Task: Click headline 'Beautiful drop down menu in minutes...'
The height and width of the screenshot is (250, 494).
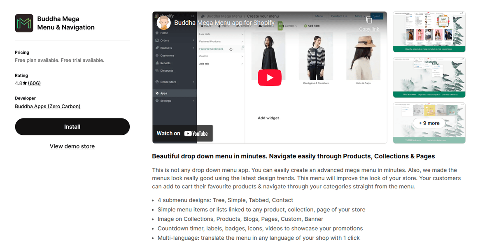Action: click(294, 156)
